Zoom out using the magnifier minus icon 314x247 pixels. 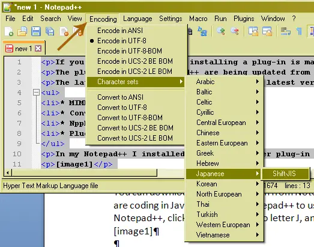pos(235,31)
